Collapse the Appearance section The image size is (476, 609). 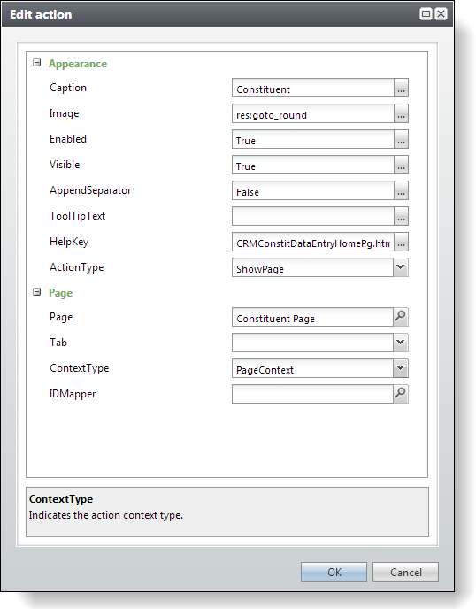click(37, 63)
